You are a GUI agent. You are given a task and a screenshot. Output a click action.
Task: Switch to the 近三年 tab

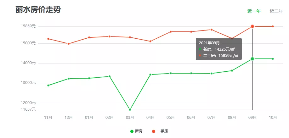tap(276, 11)
